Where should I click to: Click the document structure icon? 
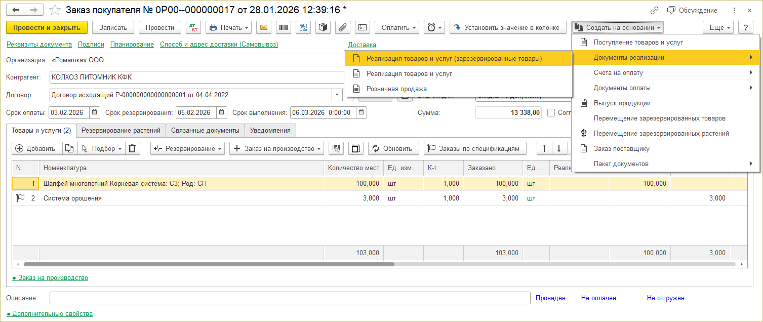[x=303, y=27]
